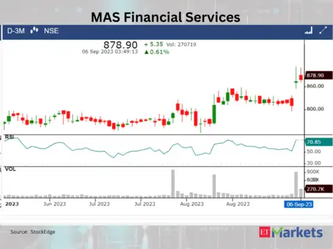
Task: Click the 860.00 price axis label
Action: tap(315, 86)
